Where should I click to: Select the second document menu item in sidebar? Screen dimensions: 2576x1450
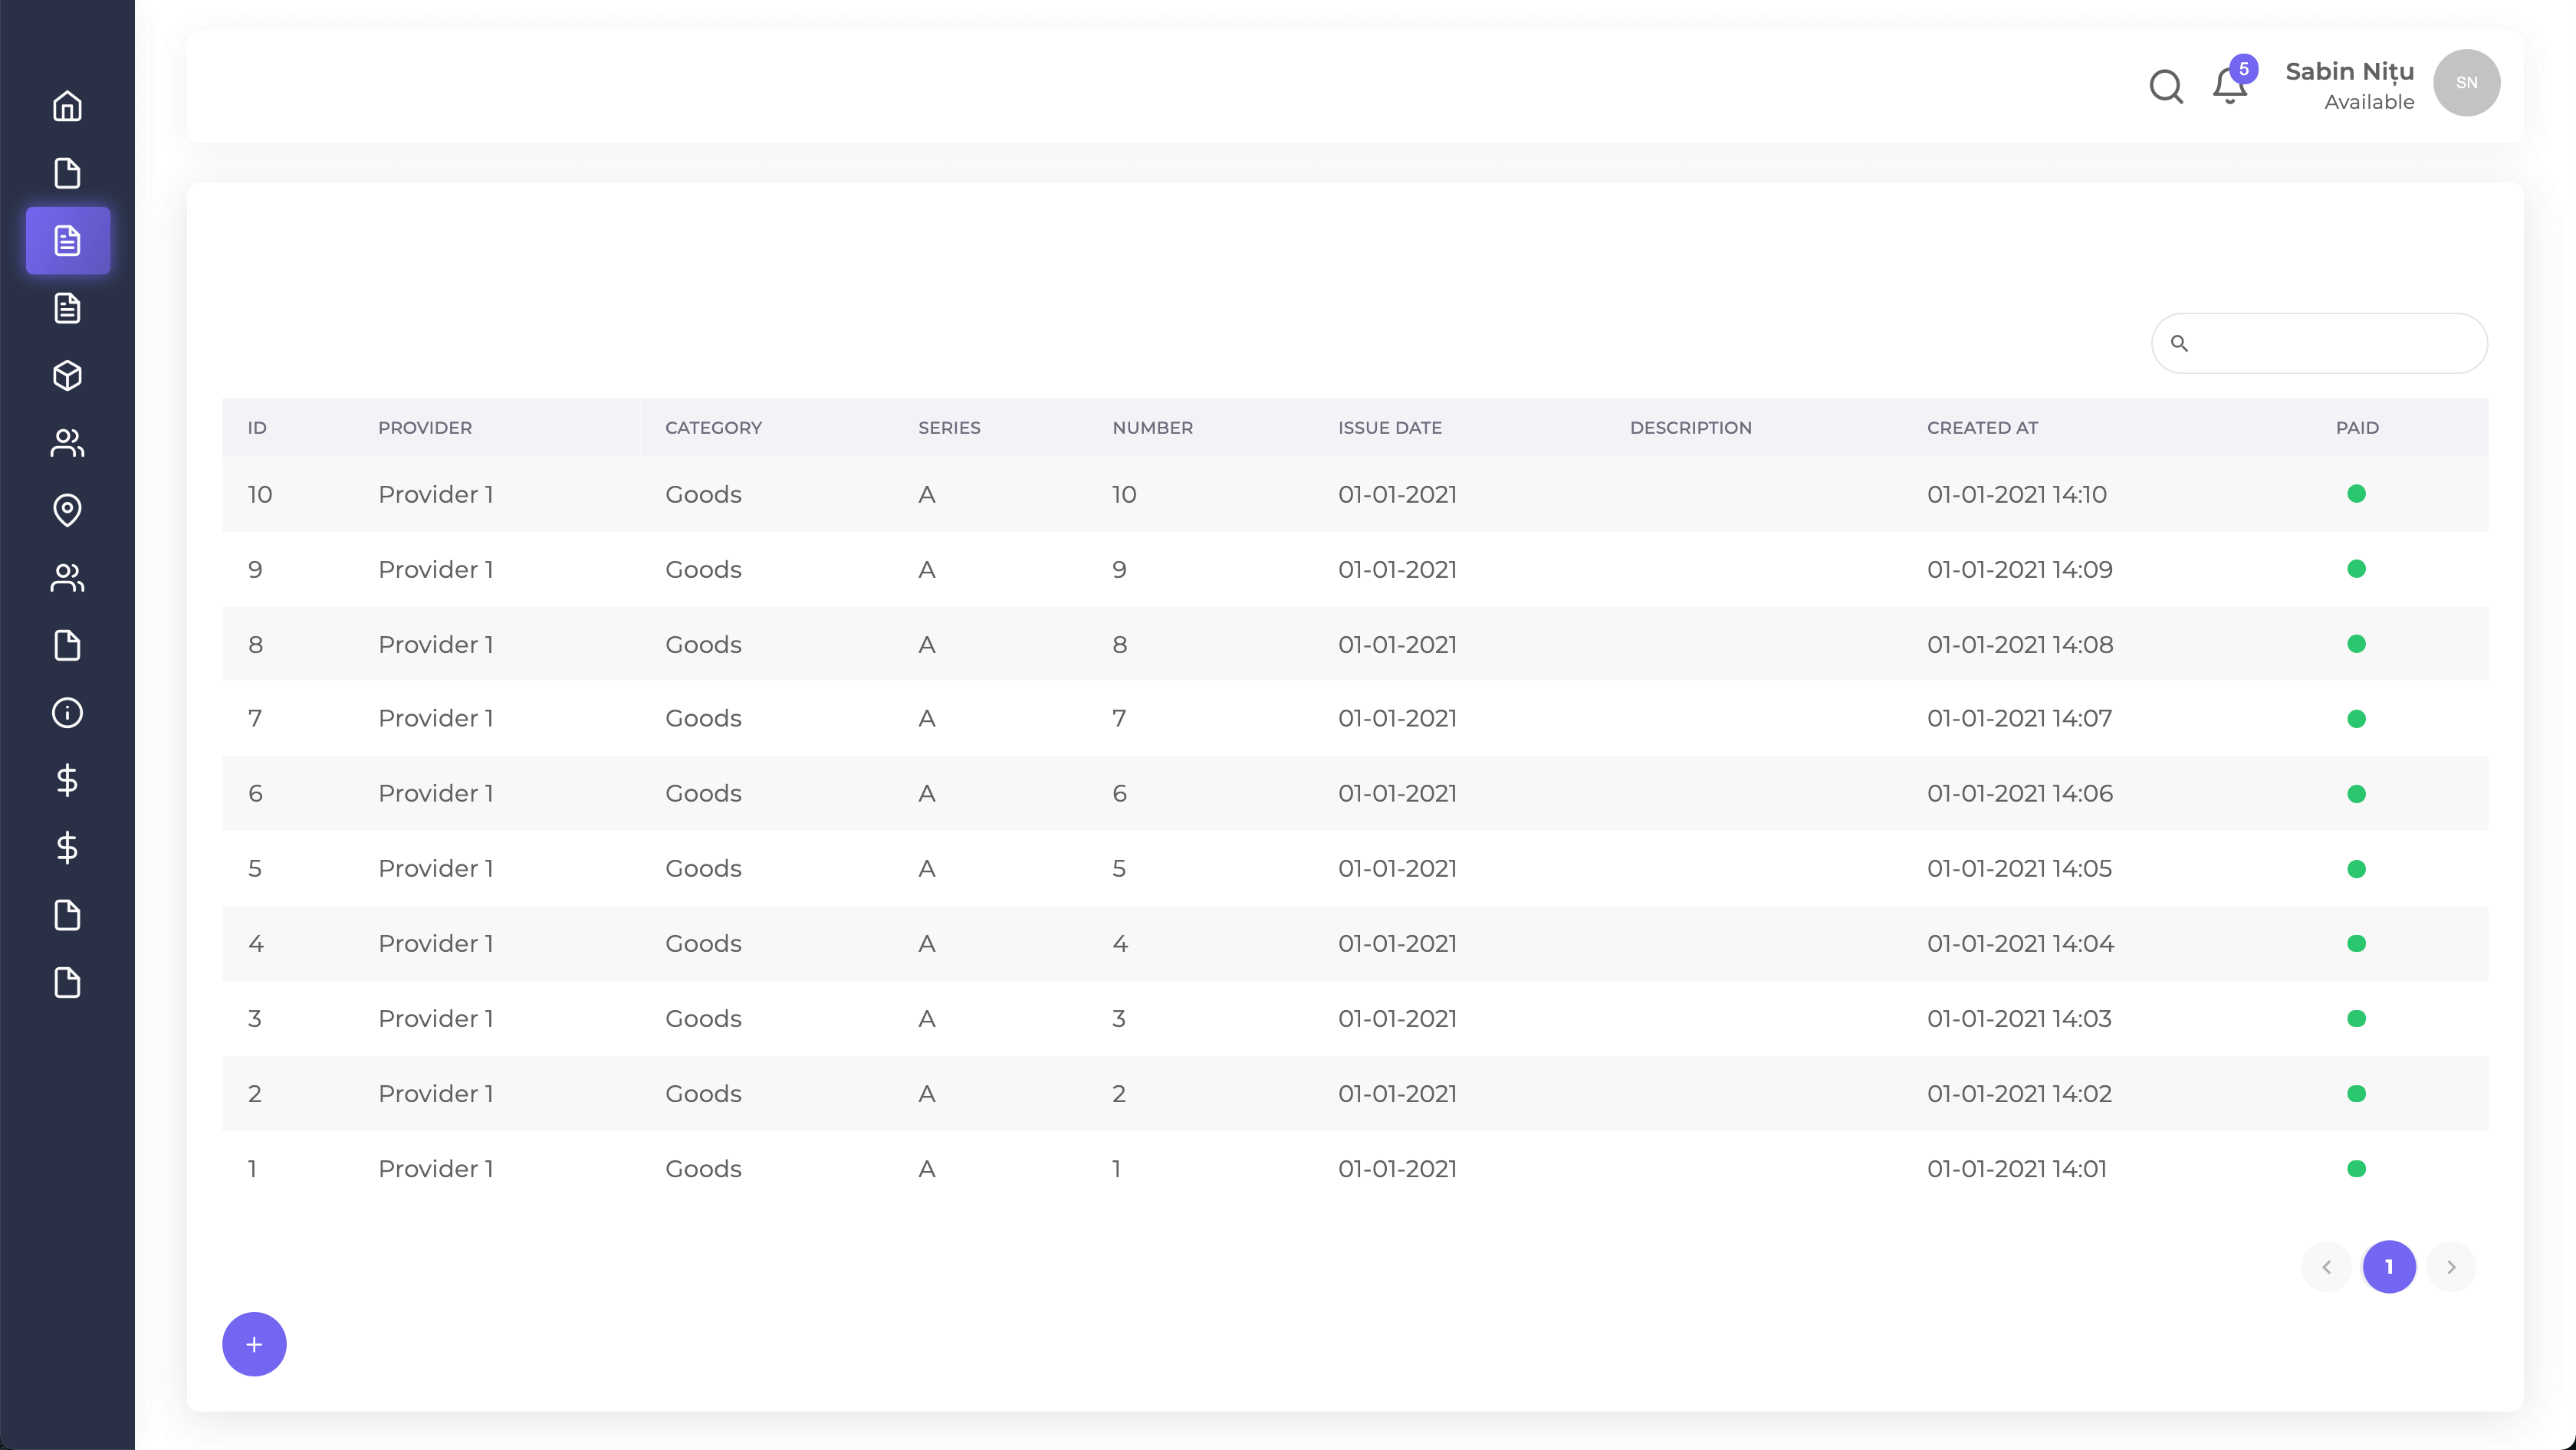(67, 173)
